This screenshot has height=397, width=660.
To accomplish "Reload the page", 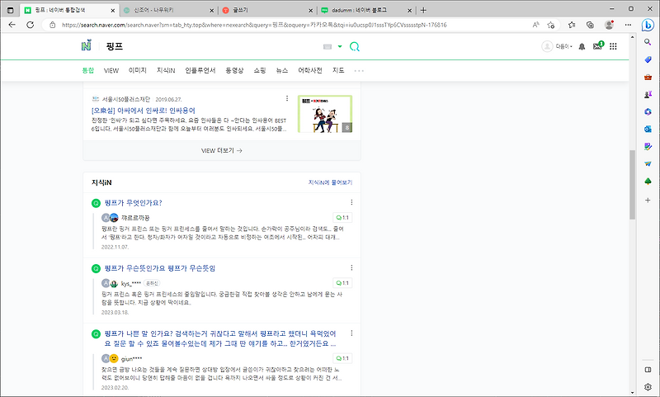I will (30, 25).
